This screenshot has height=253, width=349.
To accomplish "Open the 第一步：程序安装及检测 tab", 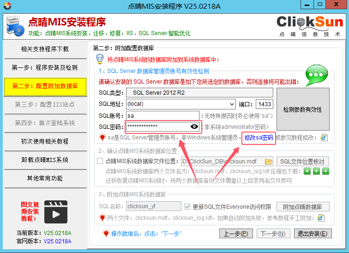I will click(45, 67).
